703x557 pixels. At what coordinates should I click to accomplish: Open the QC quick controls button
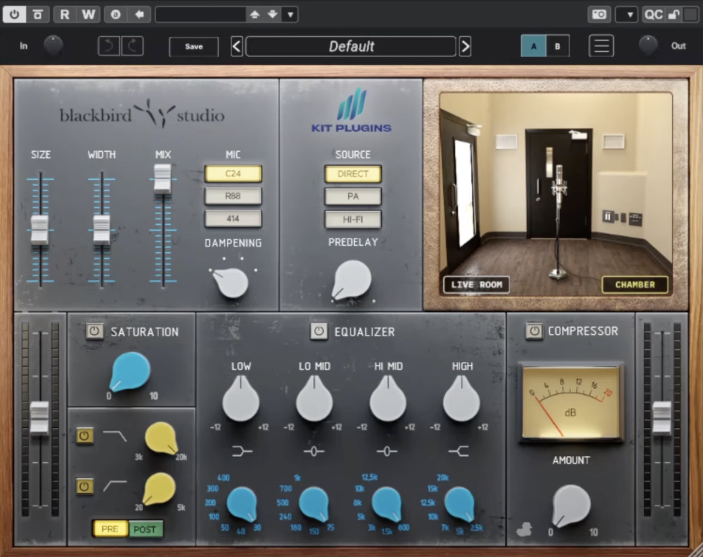click(654, 14)
